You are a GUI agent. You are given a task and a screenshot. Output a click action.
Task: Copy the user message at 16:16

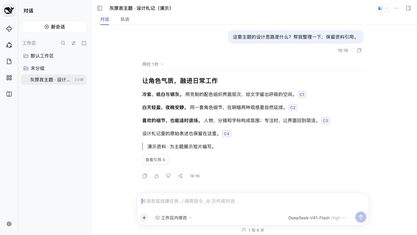point(359,51)
